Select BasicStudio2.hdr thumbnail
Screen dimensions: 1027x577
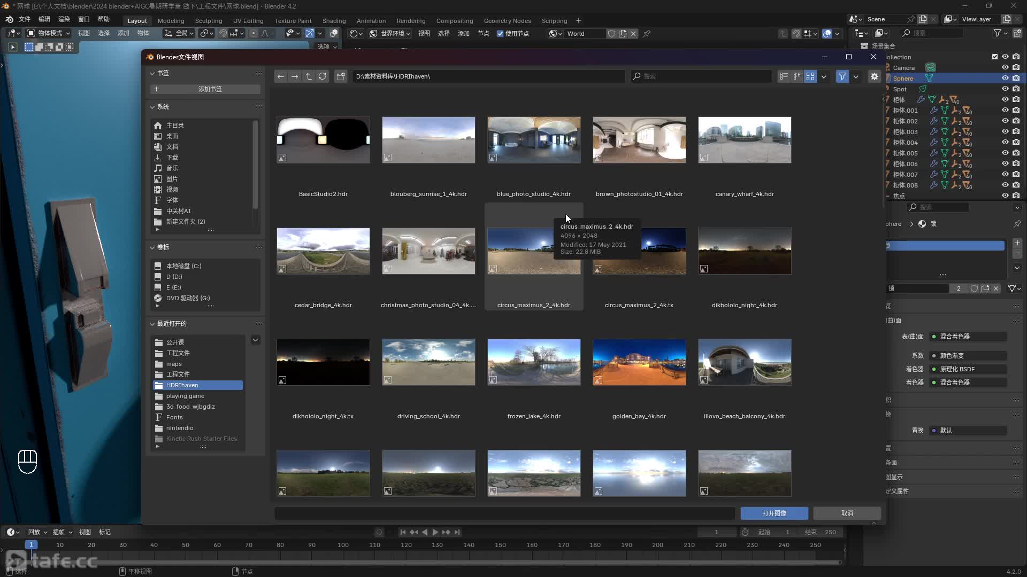coord(323,140)
